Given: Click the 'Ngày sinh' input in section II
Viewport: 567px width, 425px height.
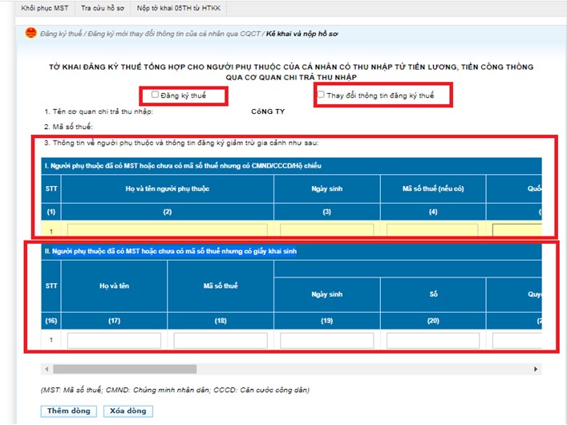Looking at the screenshot, I should (327, 341).
